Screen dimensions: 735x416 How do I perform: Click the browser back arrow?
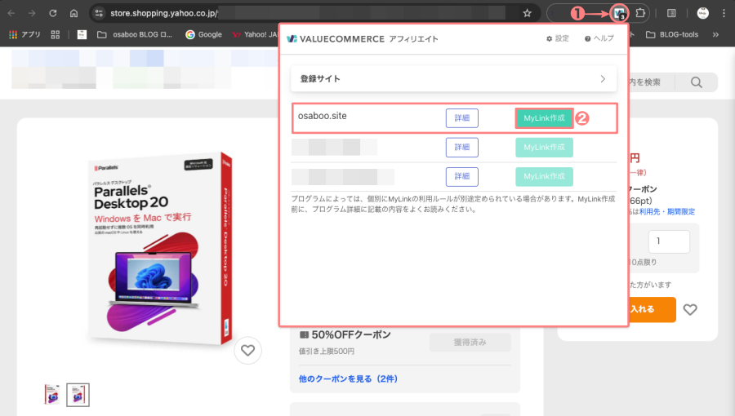coord(11,13)
